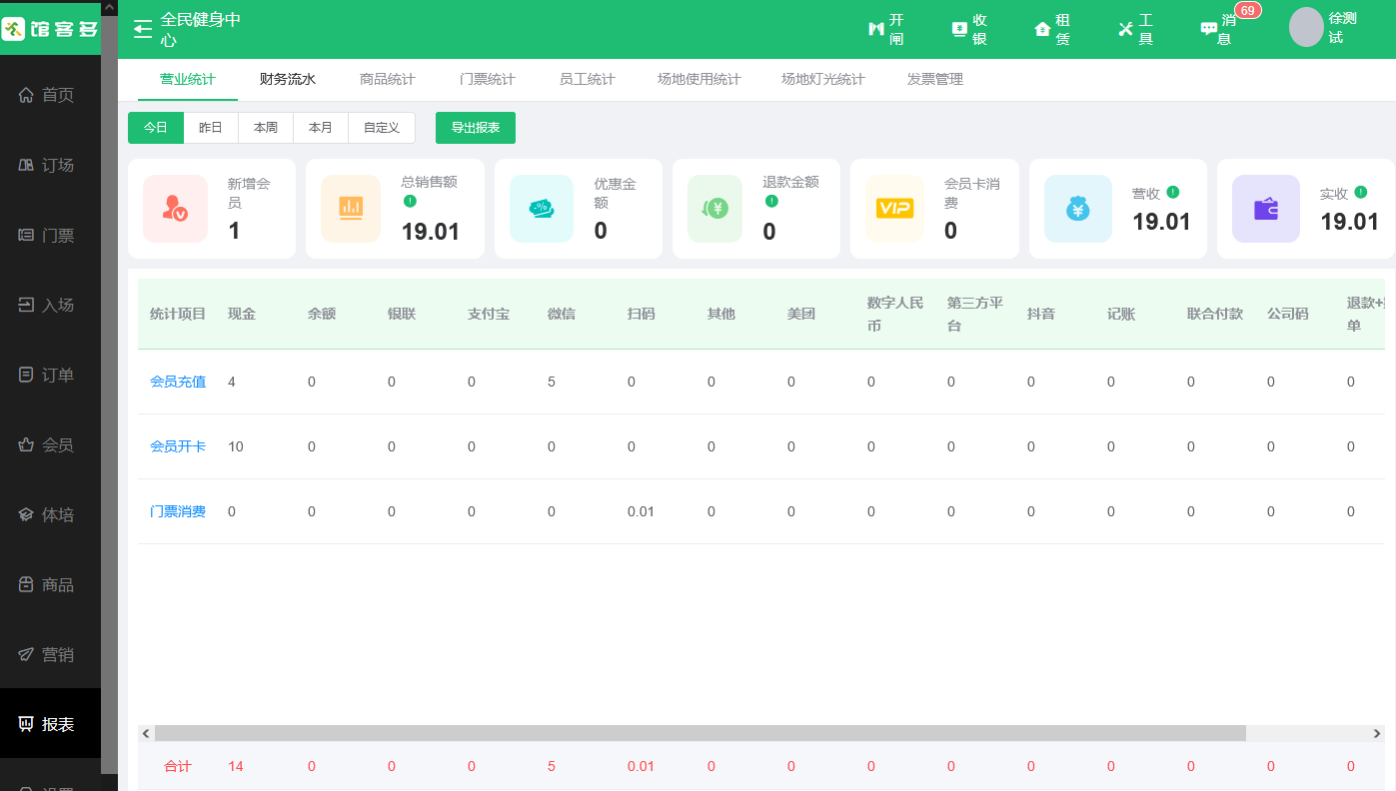This screenshot has height=791, width=1396.
Task: Click the 会员 member icon in sidebar
Action: [x=27, y=444]
